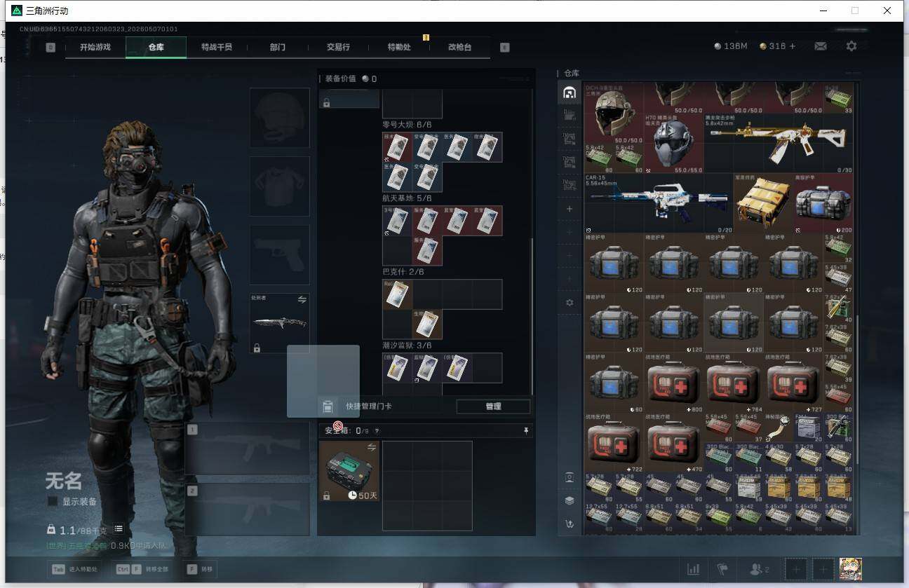Open warehouse sidebar settings gear

click(x=570, y=303)
